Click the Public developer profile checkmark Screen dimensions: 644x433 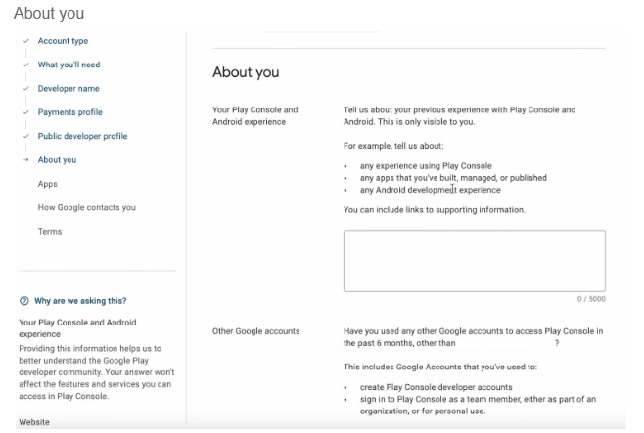click(x=25, y=136)
